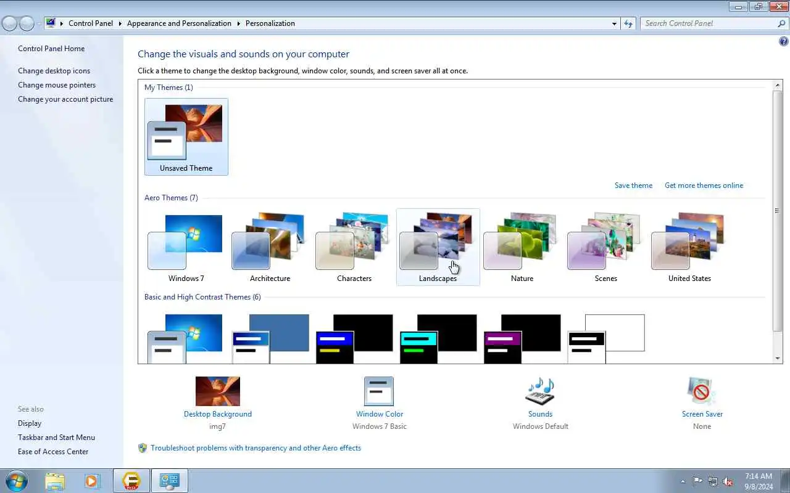Select the high contrast theme with purple window
This screenshot has height=493, width=790.
[522, 338]
